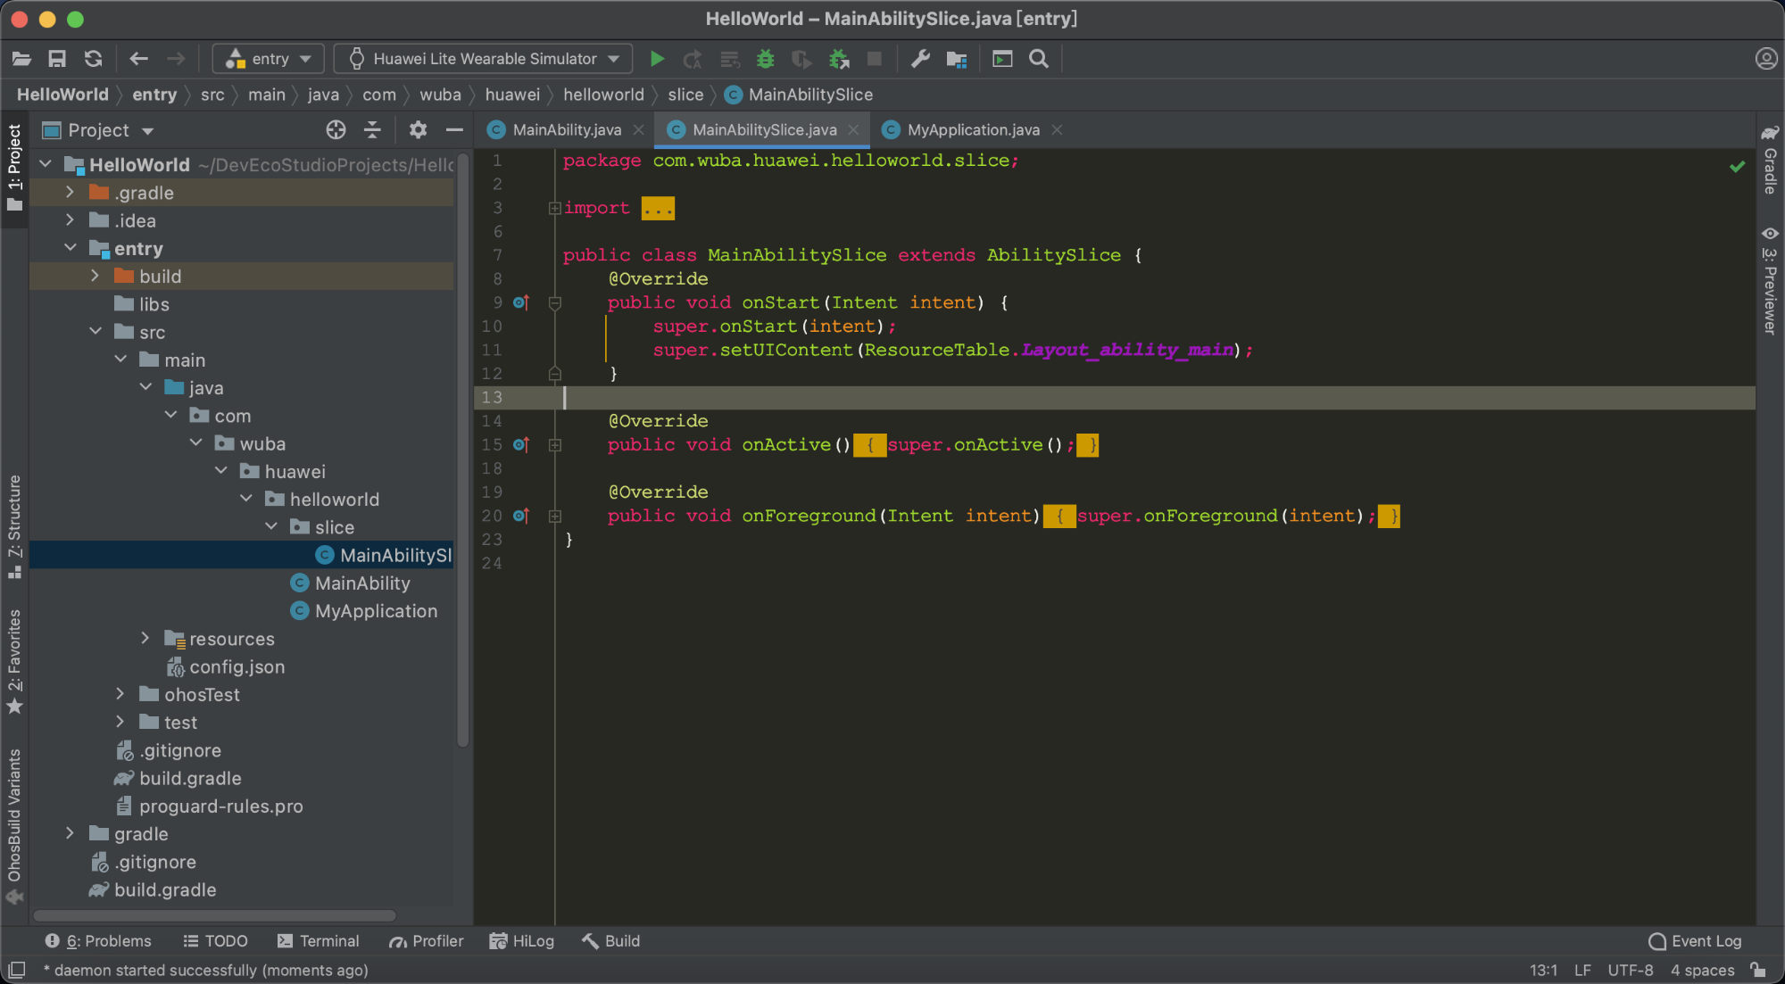Viewport: 1785px width, 984px height.
Task: Collapse all in Project panel
Action: tap(372, 130)
